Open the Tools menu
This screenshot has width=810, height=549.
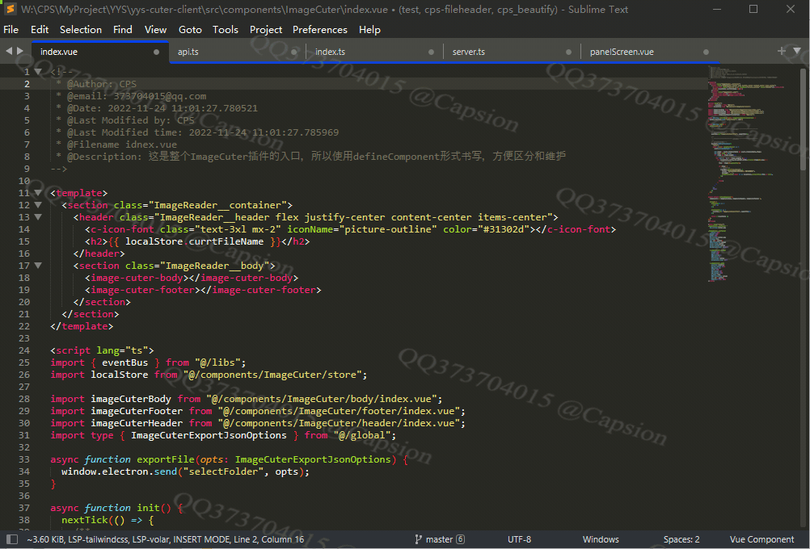pyautogui.click(x=226, y=30)
